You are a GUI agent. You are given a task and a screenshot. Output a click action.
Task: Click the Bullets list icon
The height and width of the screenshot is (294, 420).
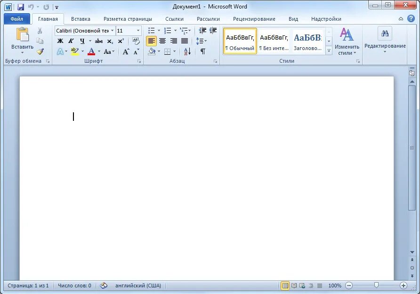point(152,31)
